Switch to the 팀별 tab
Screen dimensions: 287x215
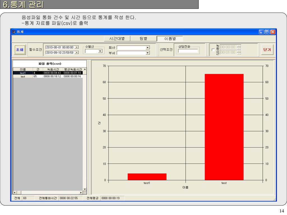pyautogui.click(x=143, y=39)
